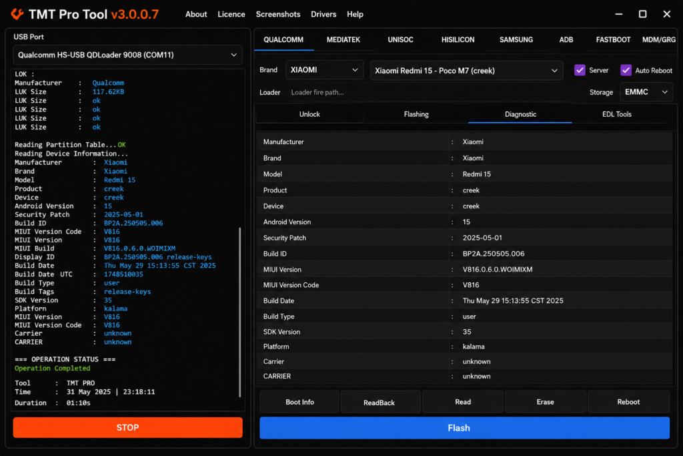Click the 'Thu May 29 15:13:55 CST 2025' table value
This screenshot has height=456, width=683.
coord(513,301)
